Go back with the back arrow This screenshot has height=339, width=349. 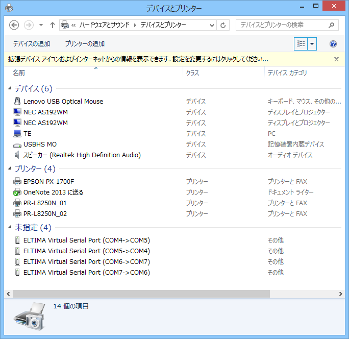(14, 25)
